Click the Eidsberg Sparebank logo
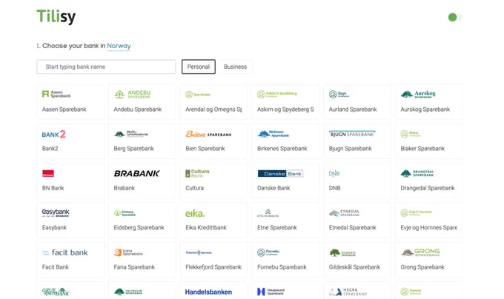Screen dimensions: 504x299 point(125,213)
